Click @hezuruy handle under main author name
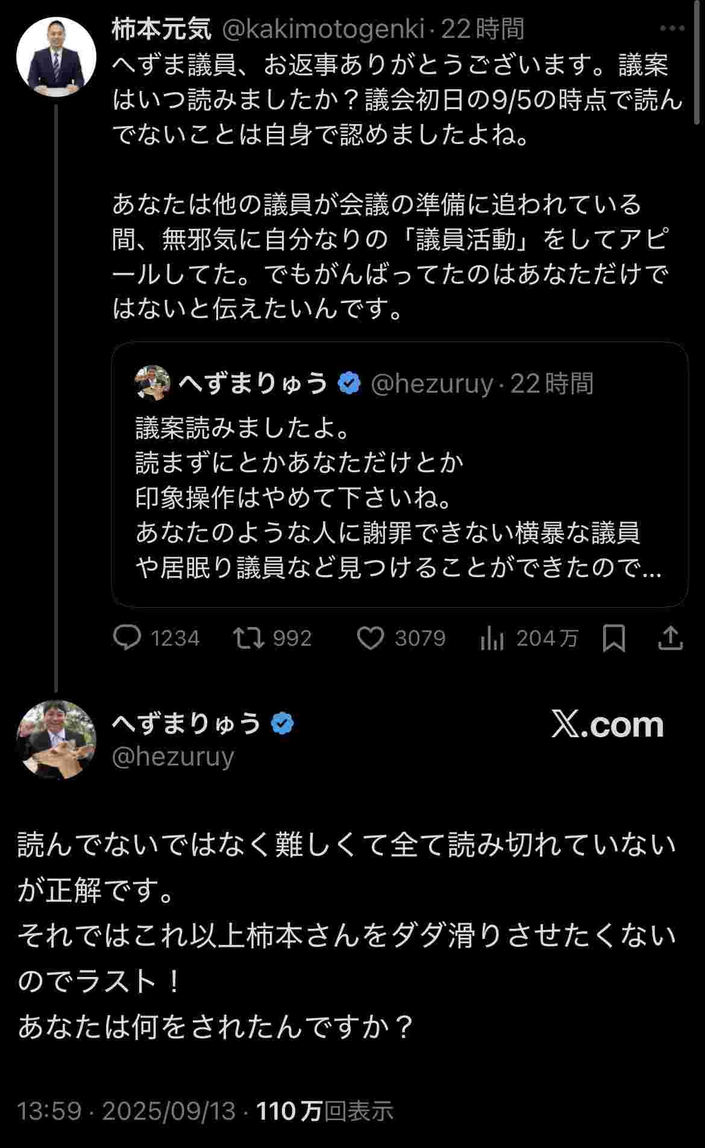Screen dimensions: 705x1148 tap(173, 756)
